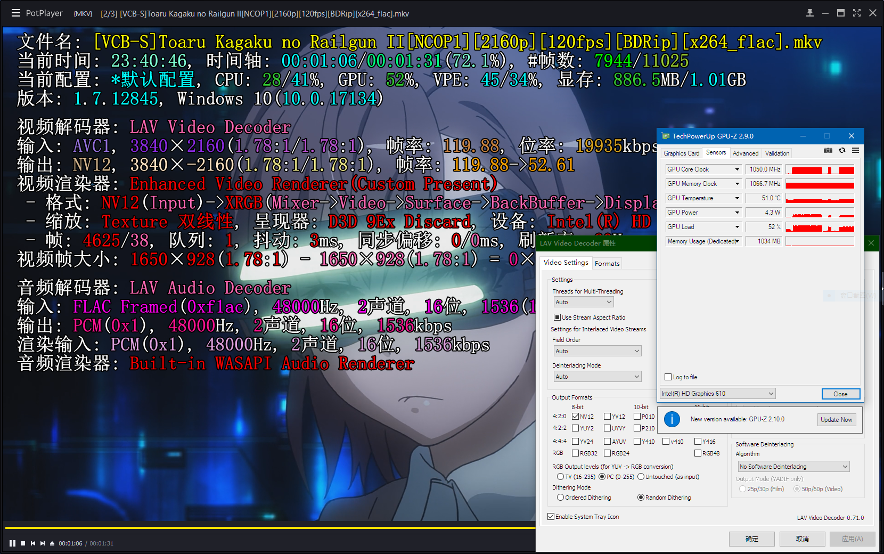Select the Sensors tab in GPU-Z
884x554 pixels.
click(716, 153)
